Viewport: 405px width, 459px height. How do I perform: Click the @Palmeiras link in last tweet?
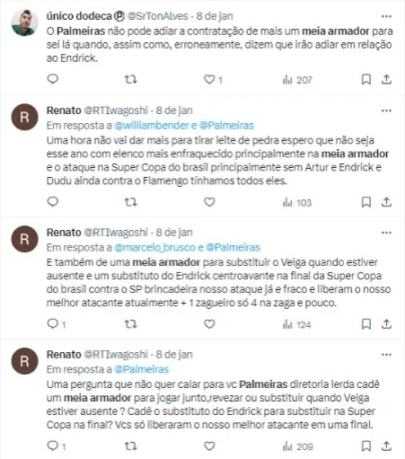click(142, 369)
